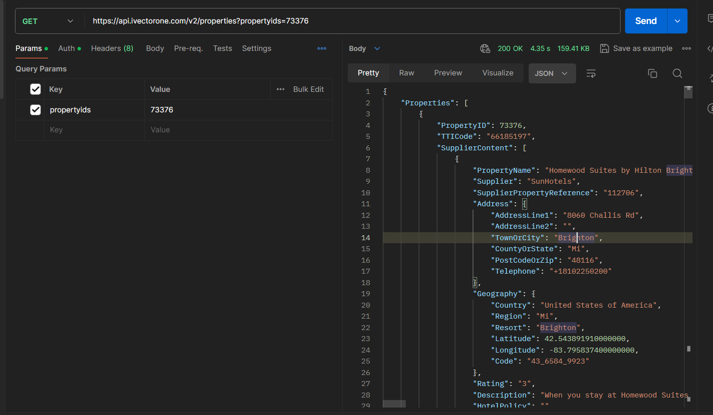
Task: Open the request Body tab
Action: pyautogui.click(x=155, y=48)
